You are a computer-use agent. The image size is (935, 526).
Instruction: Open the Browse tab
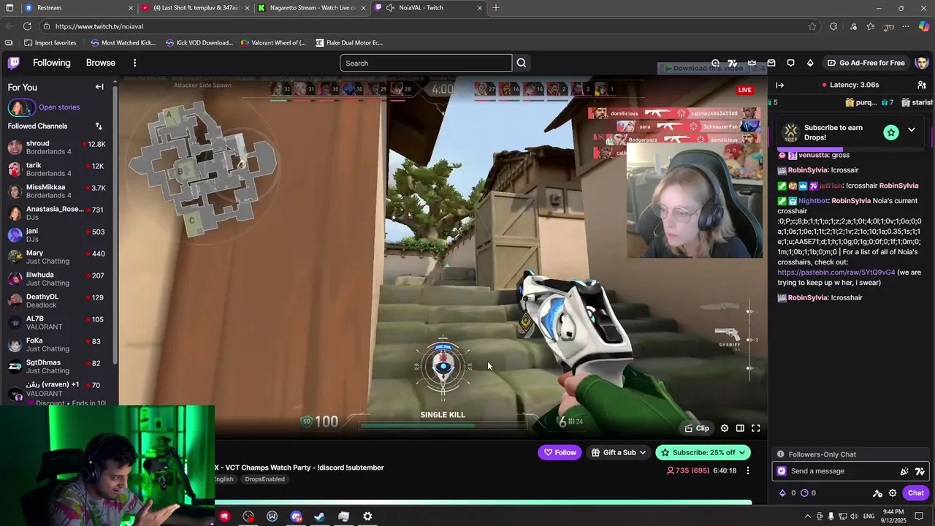tap(101, 63)
